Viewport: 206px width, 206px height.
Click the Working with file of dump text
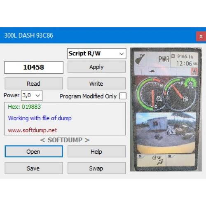point(40,118)
